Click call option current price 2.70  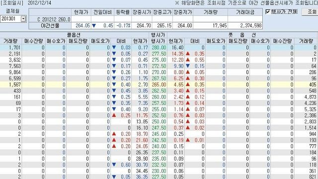coord(140,85)
